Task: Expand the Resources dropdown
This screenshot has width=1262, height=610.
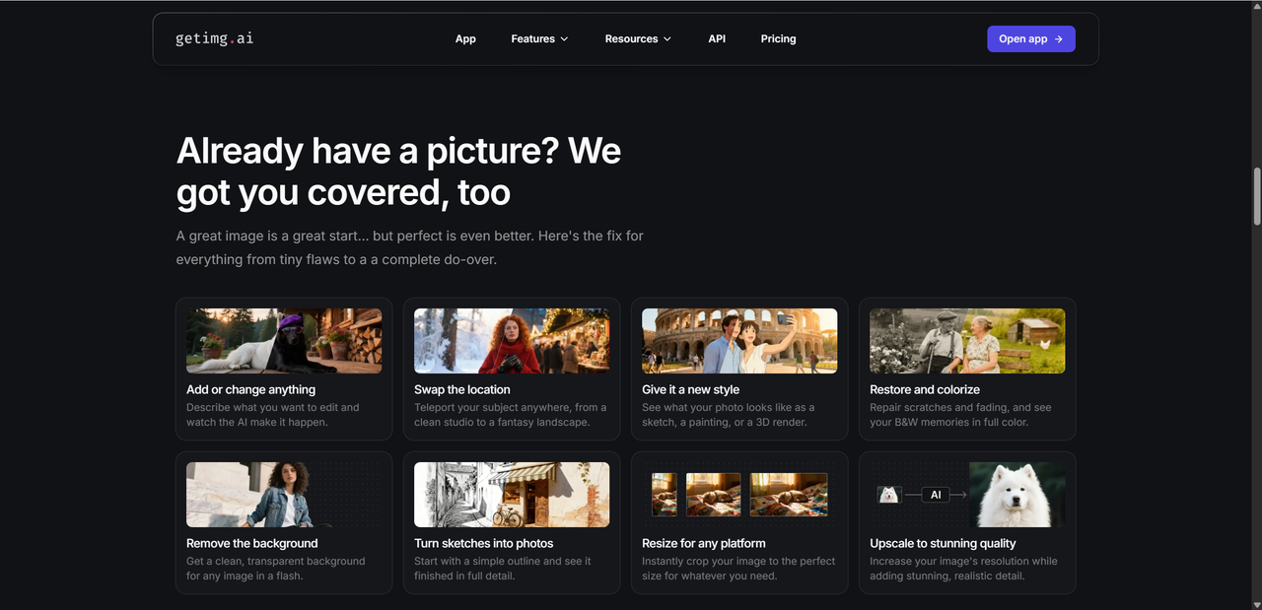Action: pyautogui.click(x=638, y=39)
